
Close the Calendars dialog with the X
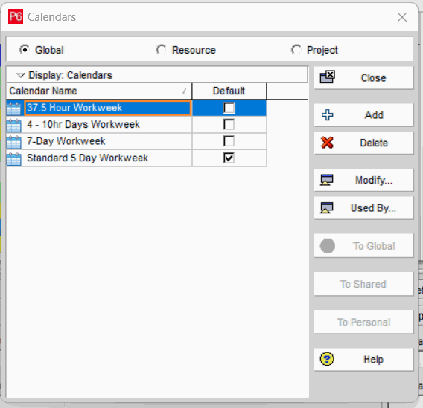point(402,17)
